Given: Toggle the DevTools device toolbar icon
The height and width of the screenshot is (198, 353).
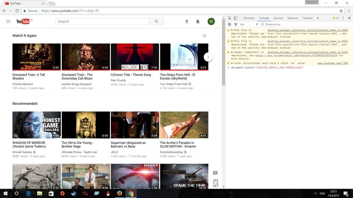Looking at the screenshot, I should (235, 18).
